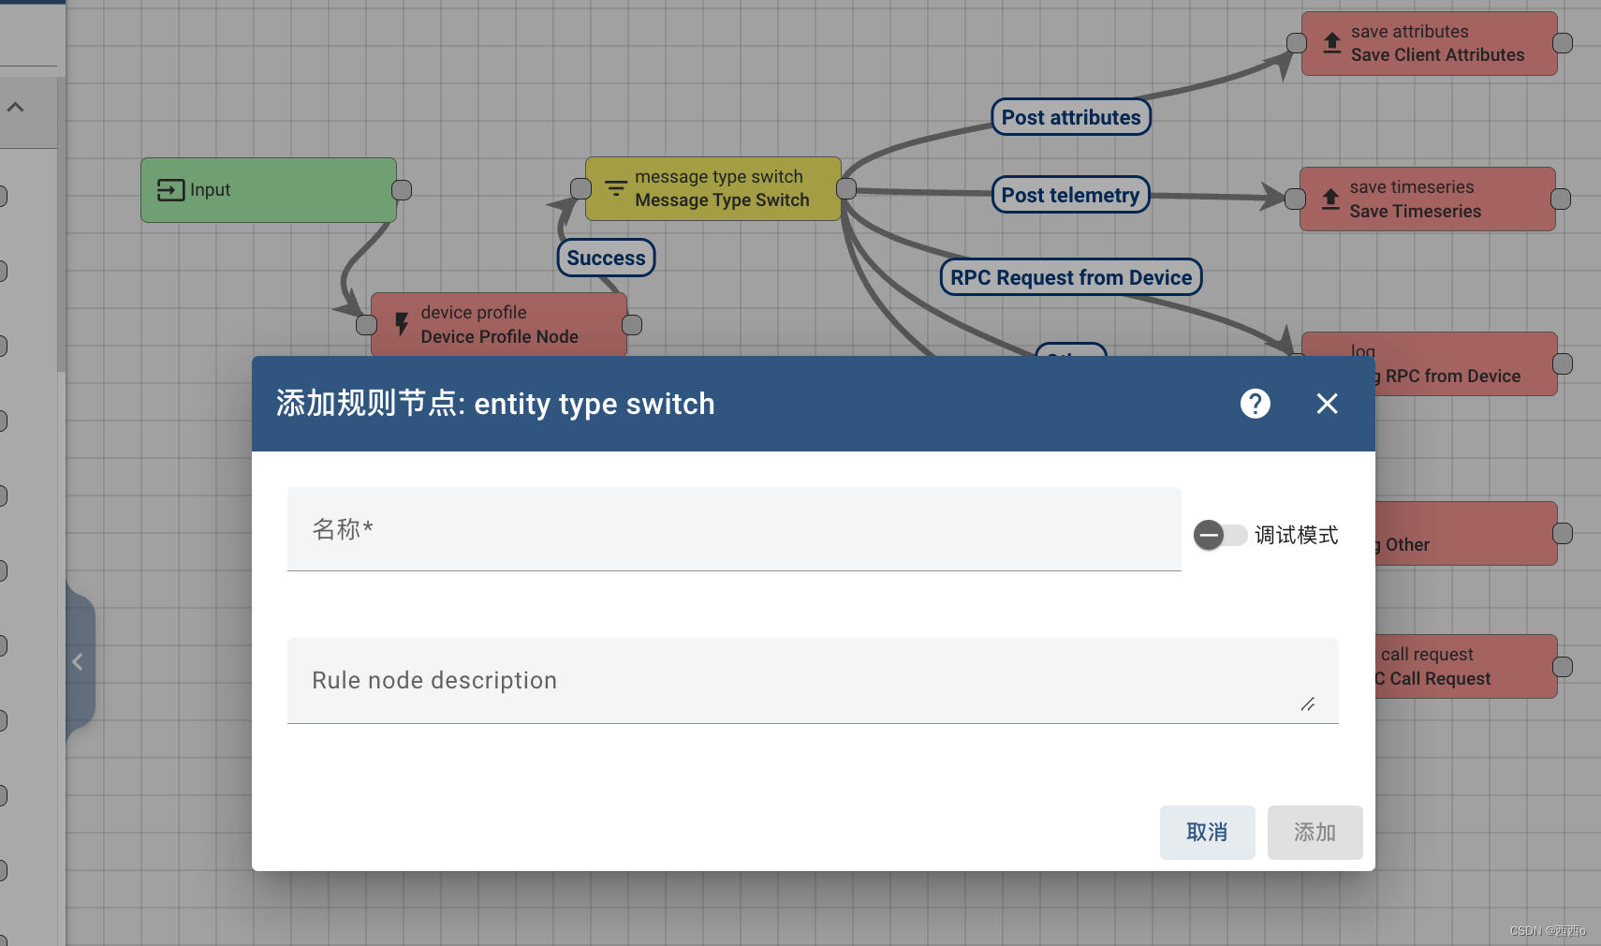Screen dimensions: 1601x946
Task: Click the message type switch filter icon
Action: coord(615,187)
